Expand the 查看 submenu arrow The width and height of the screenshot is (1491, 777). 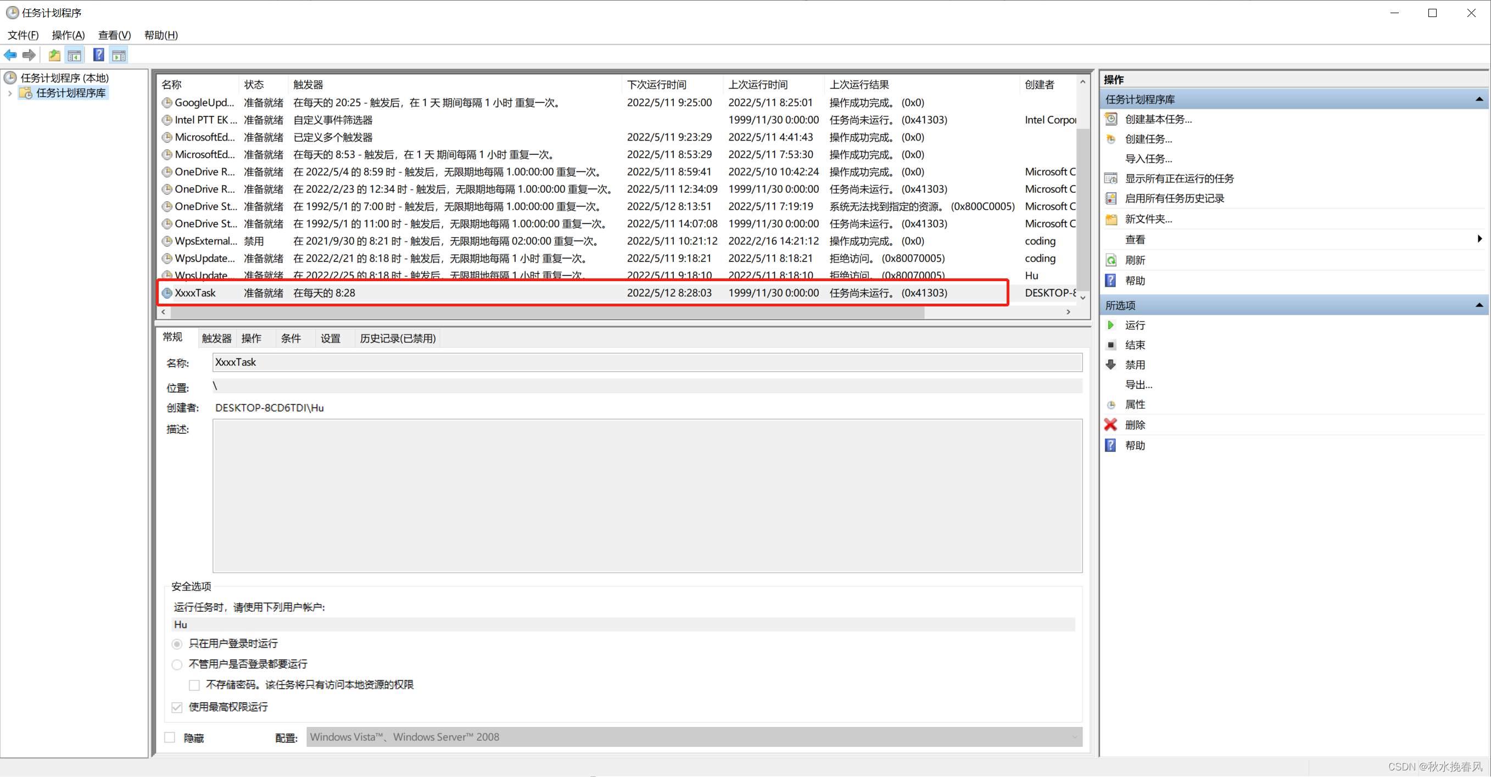(x=1479, y=239)
